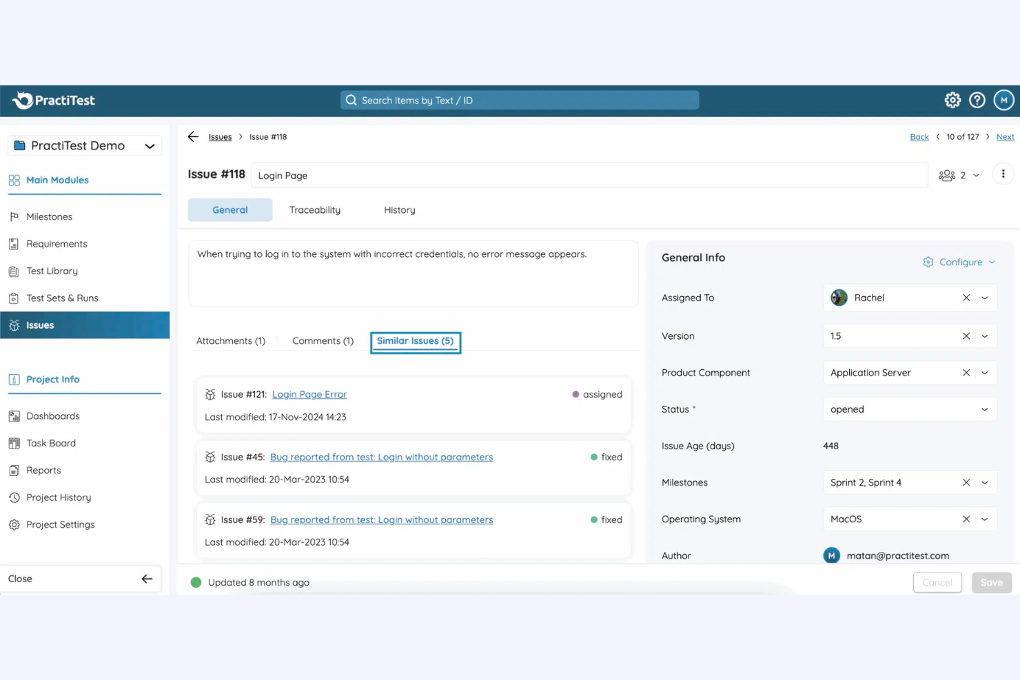The width and height of the screenshot is (1020, 680).
Task: Open the Dashboards view
Action: (52, 415)
